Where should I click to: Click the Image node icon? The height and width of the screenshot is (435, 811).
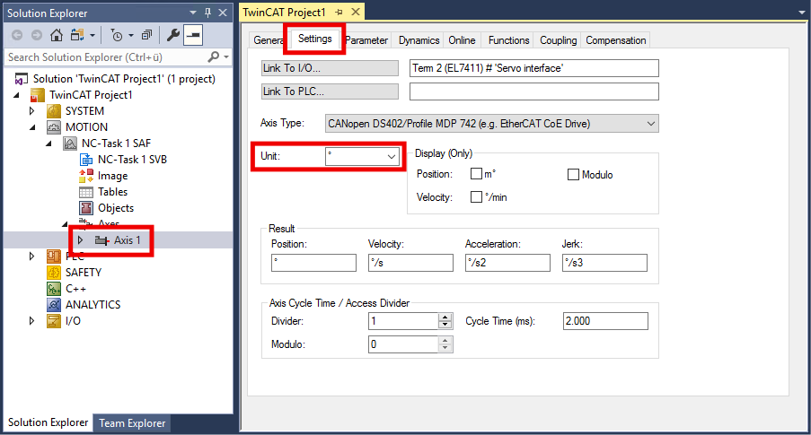tap(86, 176)
